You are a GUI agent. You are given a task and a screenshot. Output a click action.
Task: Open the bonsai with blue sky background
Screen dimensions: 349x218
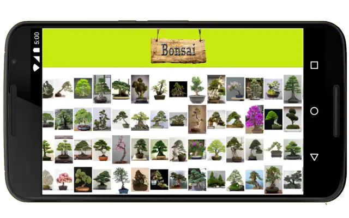255,180
